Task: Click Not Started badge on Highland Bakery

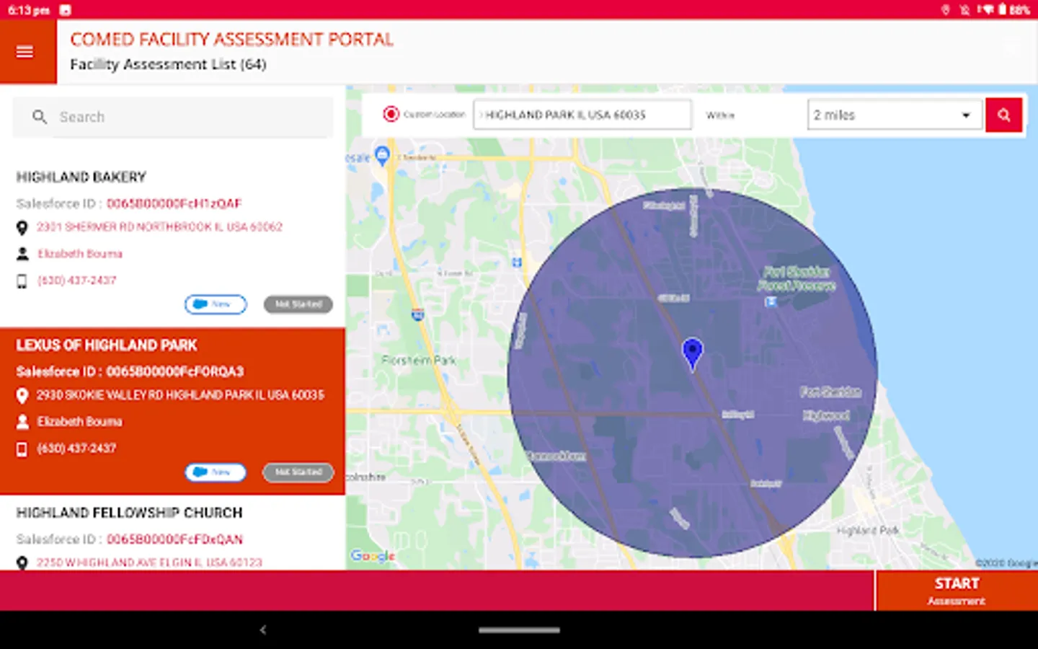Action: pyautogui.click(x=298, y=304)
